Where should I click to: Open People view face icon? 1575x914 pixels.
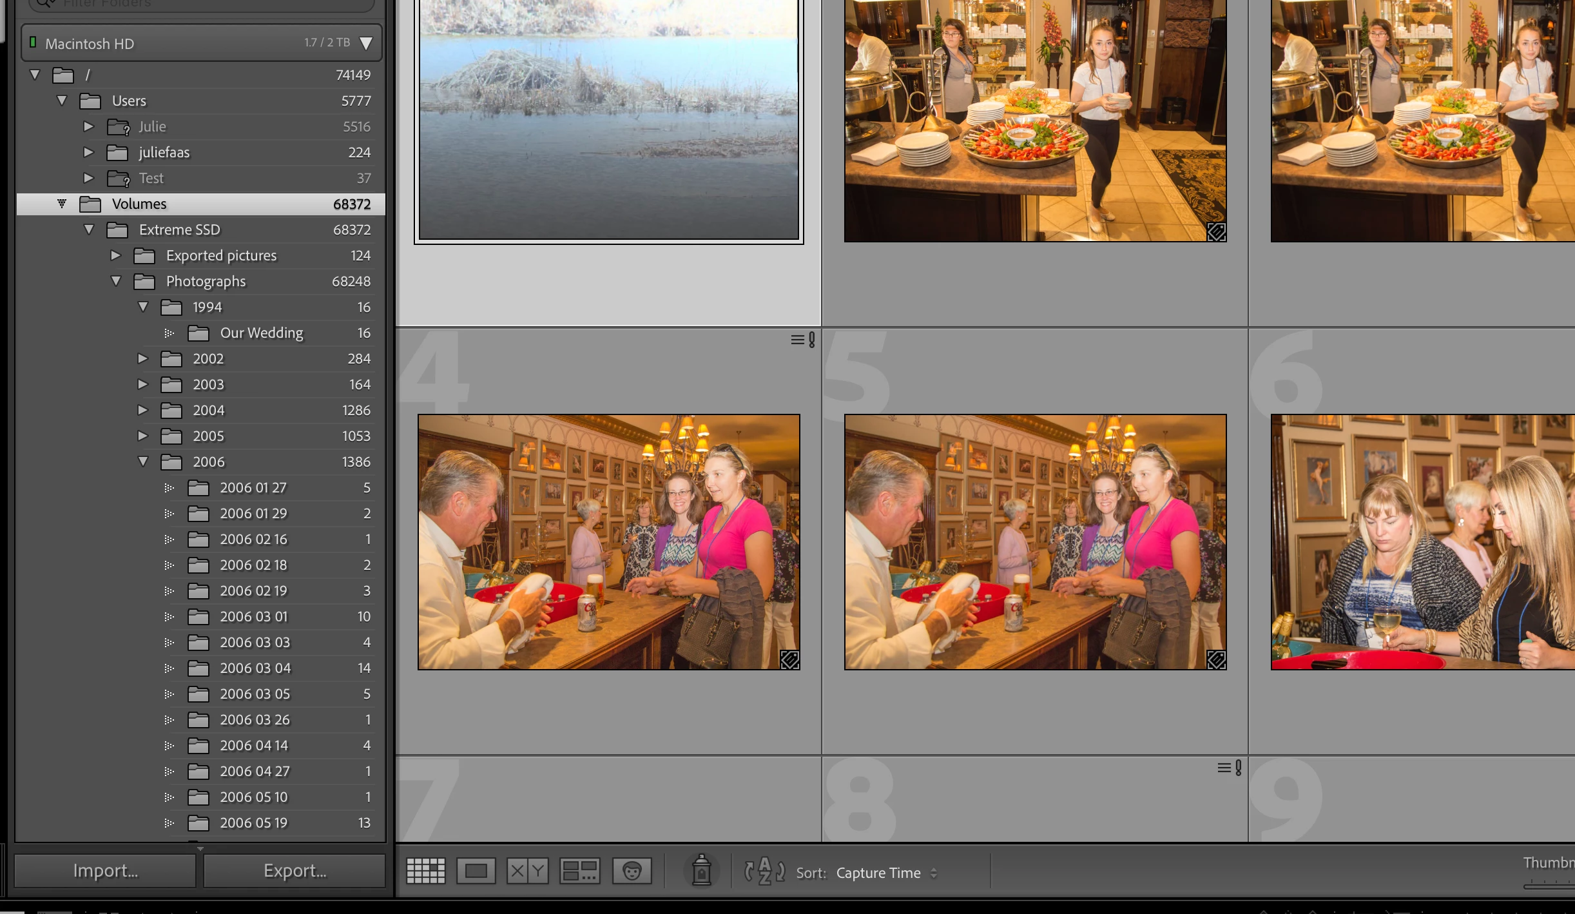click(x=632, y=871)
